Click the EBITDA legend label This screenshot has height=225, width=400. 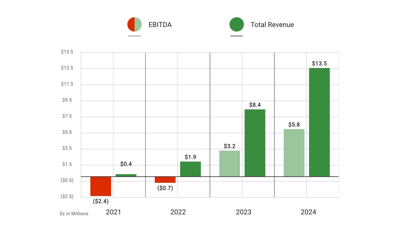coord(160,25)
